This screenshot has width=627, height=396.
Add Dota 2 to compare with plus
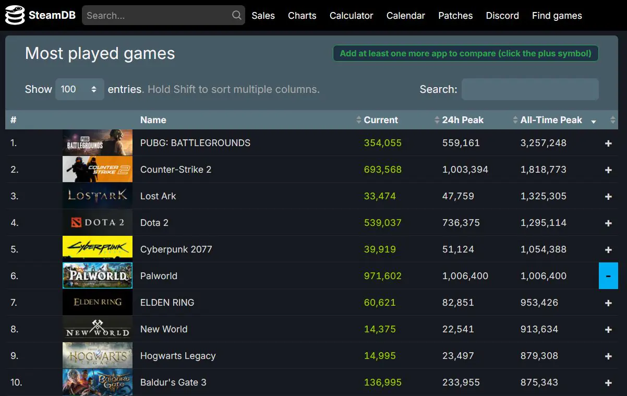click(608, 223)
